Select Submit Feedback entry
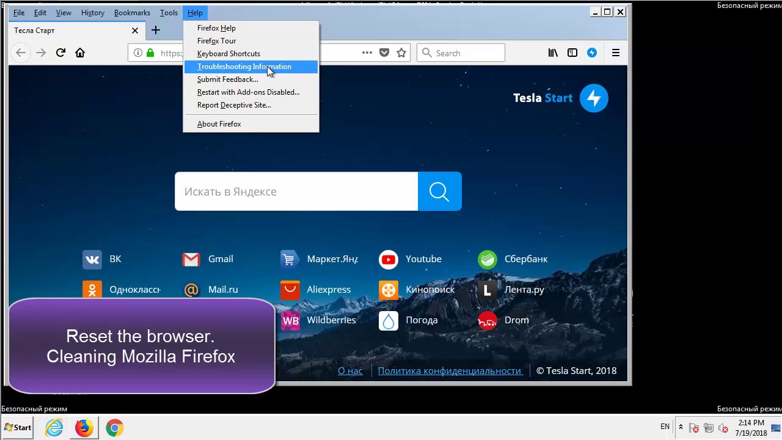 point(251,79)
